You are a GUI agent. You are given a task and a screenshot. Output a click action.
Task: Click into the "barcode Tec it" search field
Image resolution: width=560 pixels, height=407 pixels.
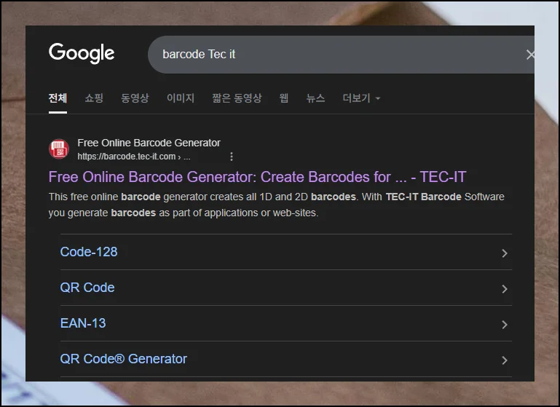(328, 55)
